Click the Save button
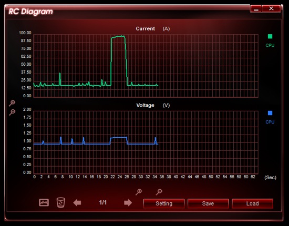This screenshot has width=289, height=226. pos(208,203)
